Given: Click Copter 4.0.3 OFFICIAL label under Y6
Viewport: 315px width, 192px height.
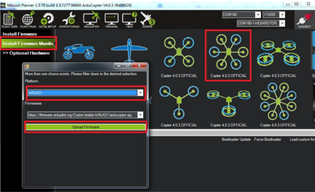Looking at the screenshot, I should 228,125.
